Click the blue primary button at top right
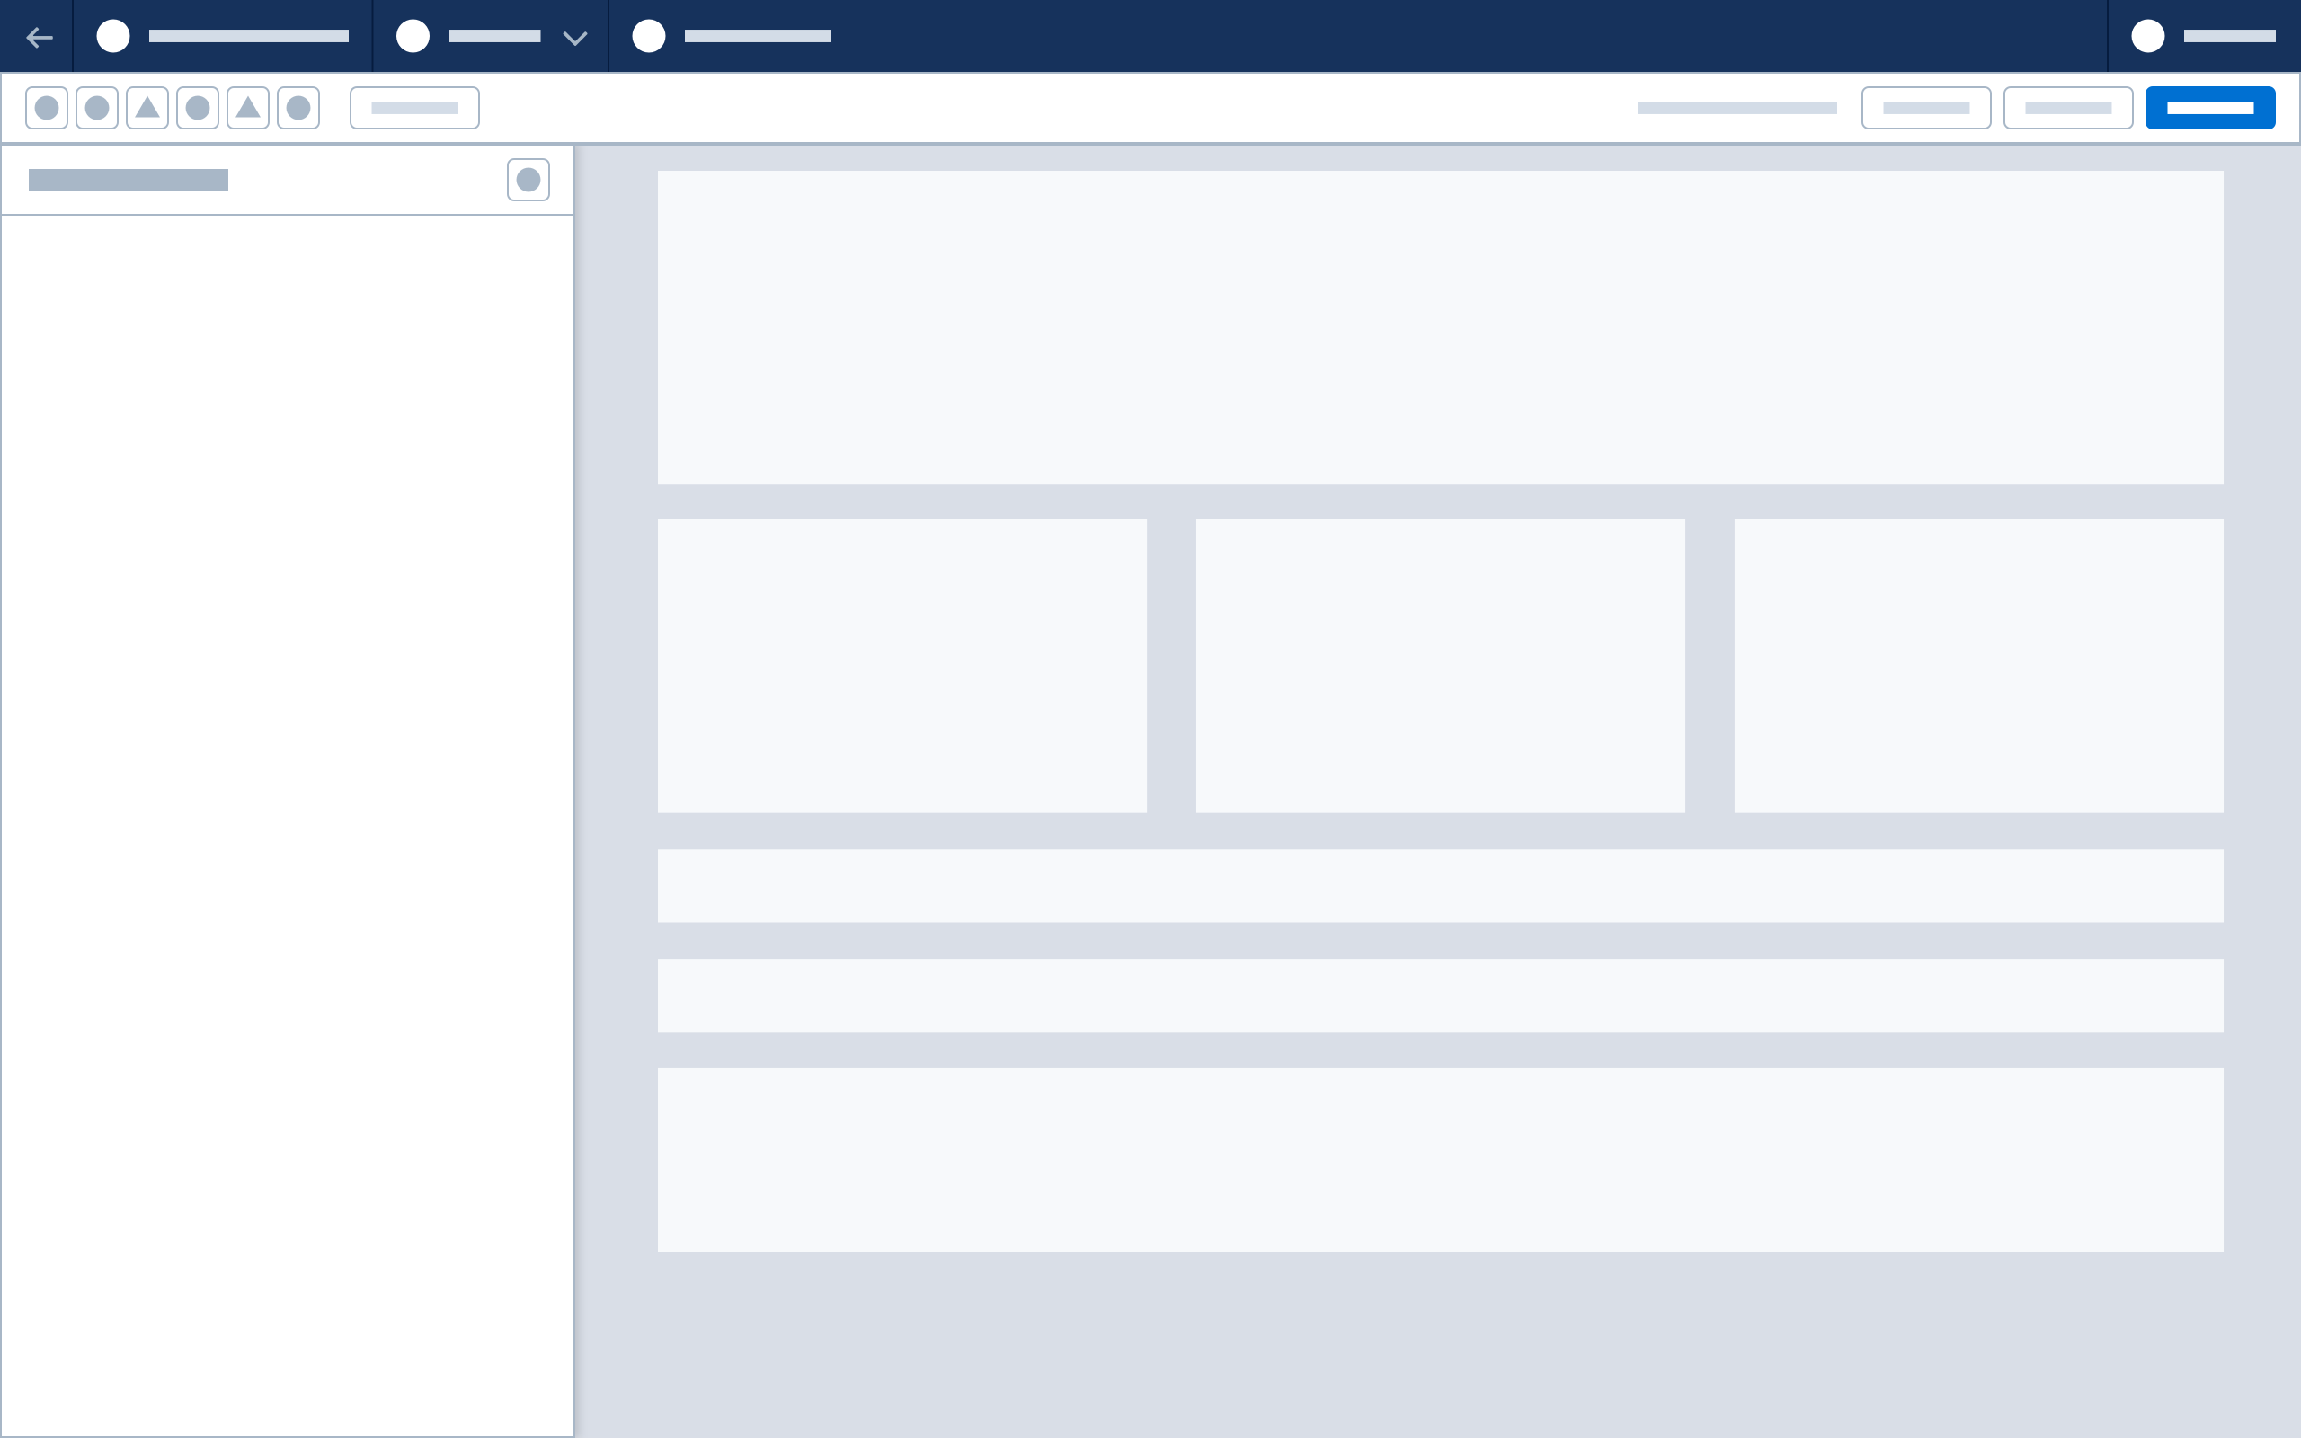2301x1438 pixels. pos(2211,108)
